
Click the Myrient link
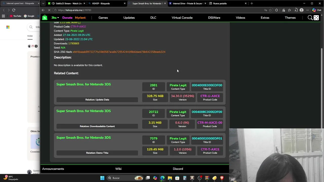(80, 18)
